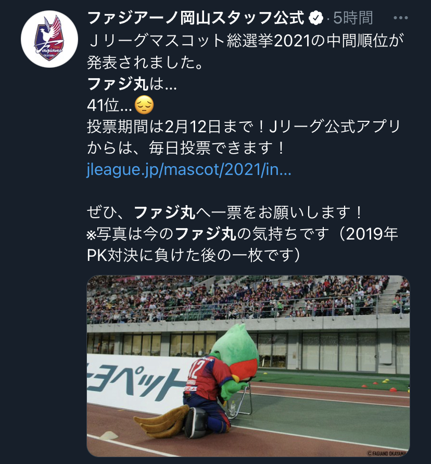Click the verified badge next to account name
Screen dimensions: 431x464
[316, 18]
